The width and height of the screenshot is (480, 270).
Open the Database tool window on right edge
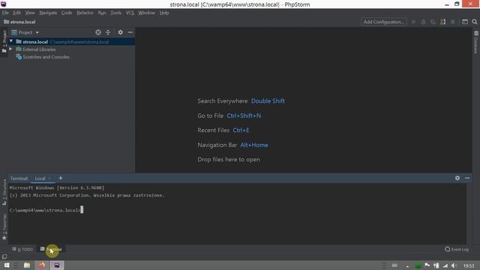click(476, 42)
